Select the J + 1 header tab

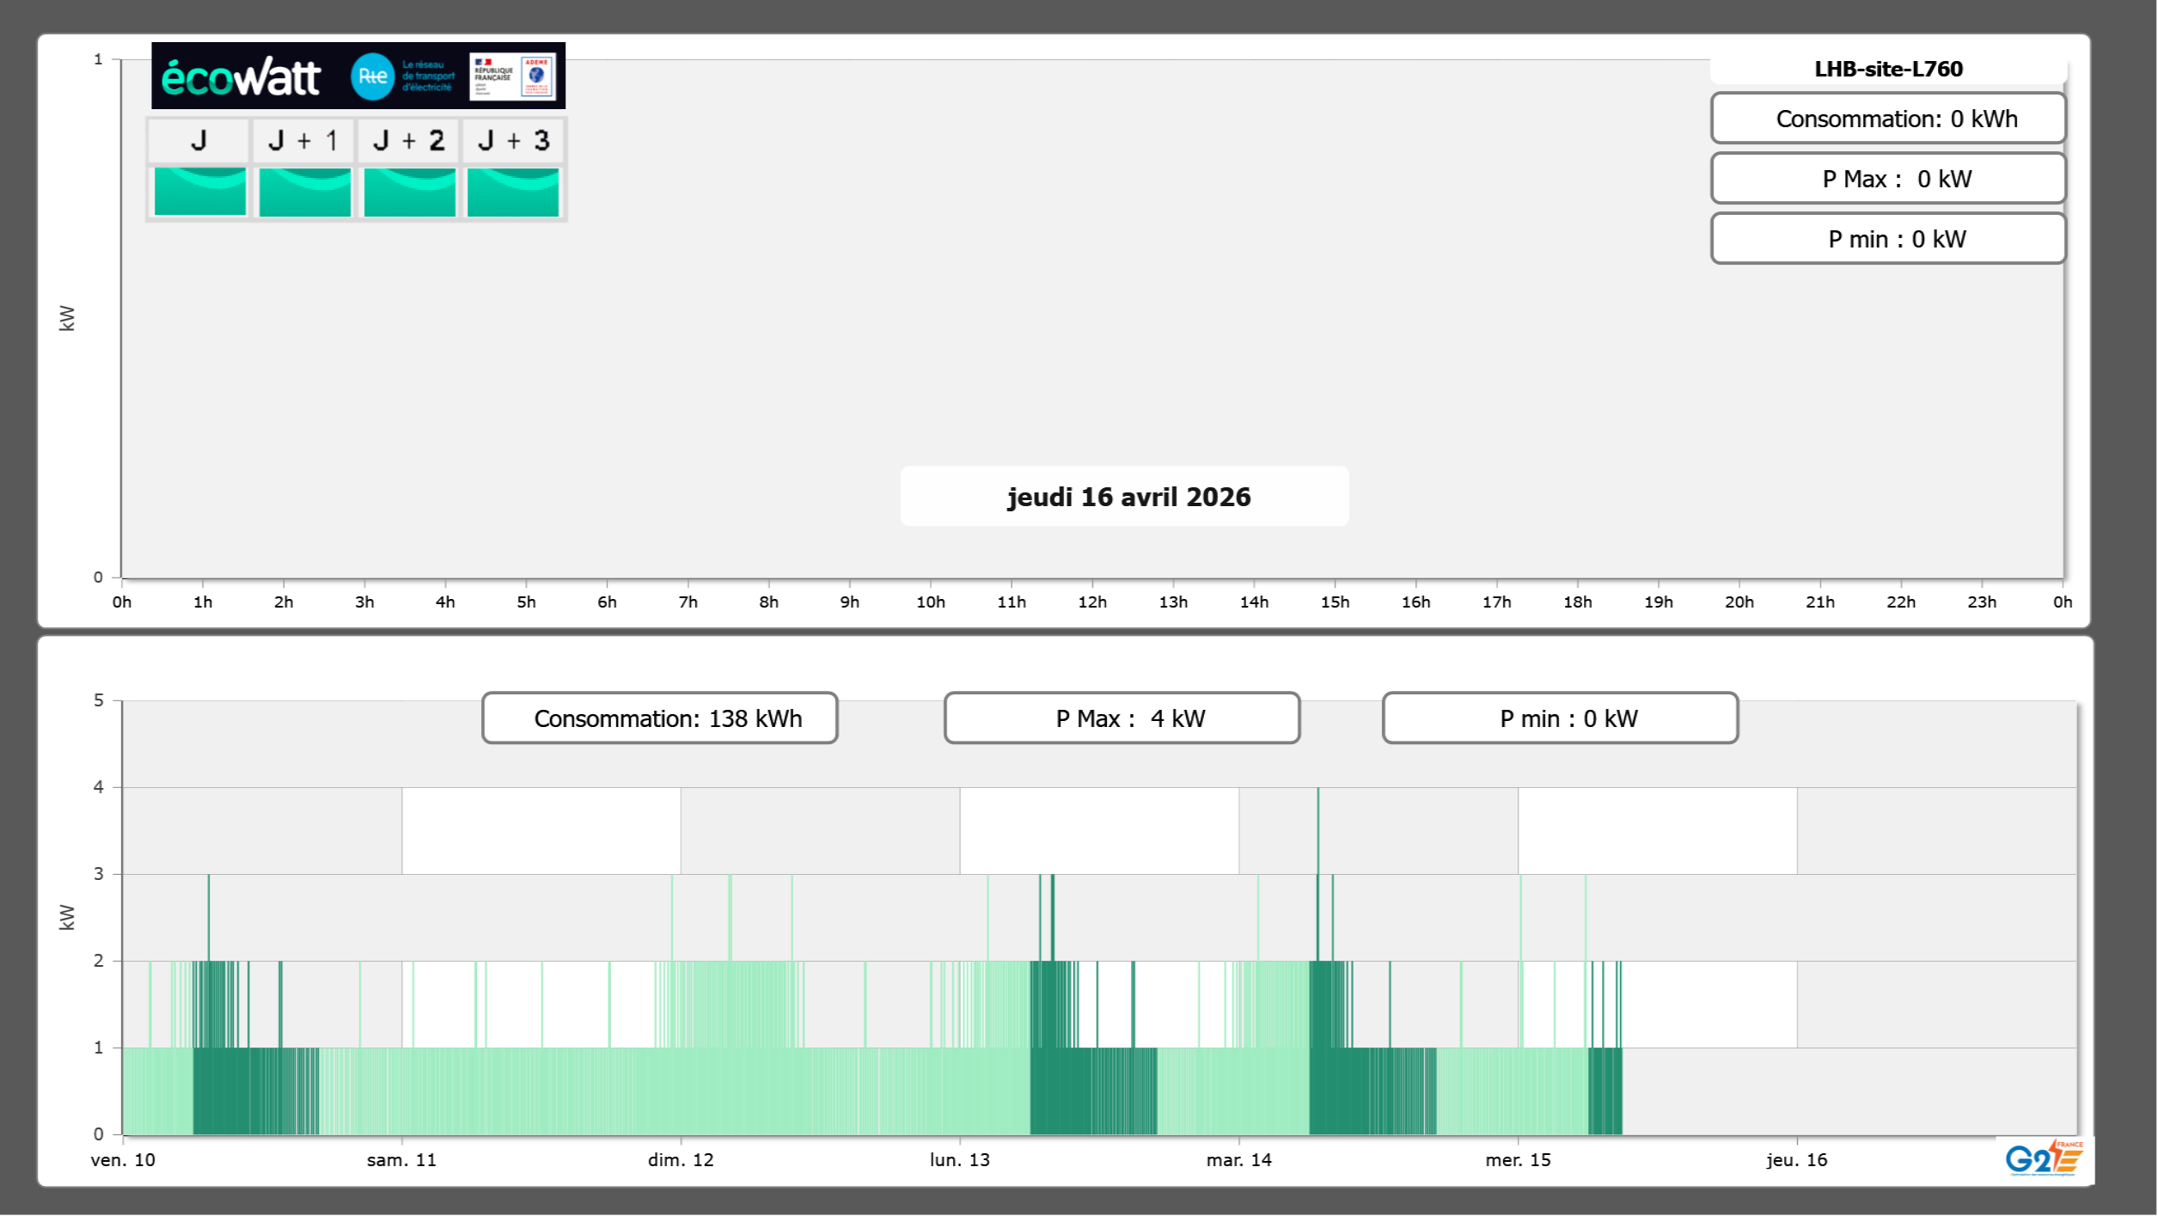(x=303, y=141)
